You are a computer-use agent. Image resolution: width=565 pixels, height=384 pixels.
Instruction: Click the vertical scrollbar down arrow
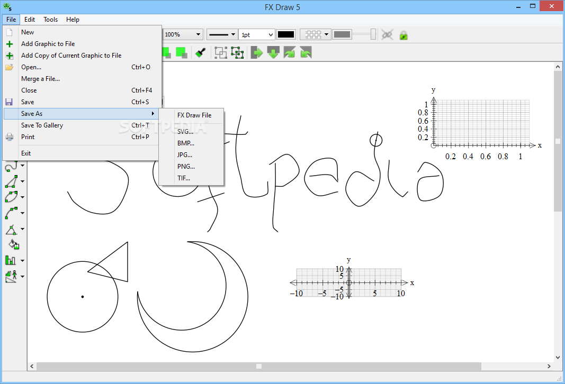tap(558, 358)
